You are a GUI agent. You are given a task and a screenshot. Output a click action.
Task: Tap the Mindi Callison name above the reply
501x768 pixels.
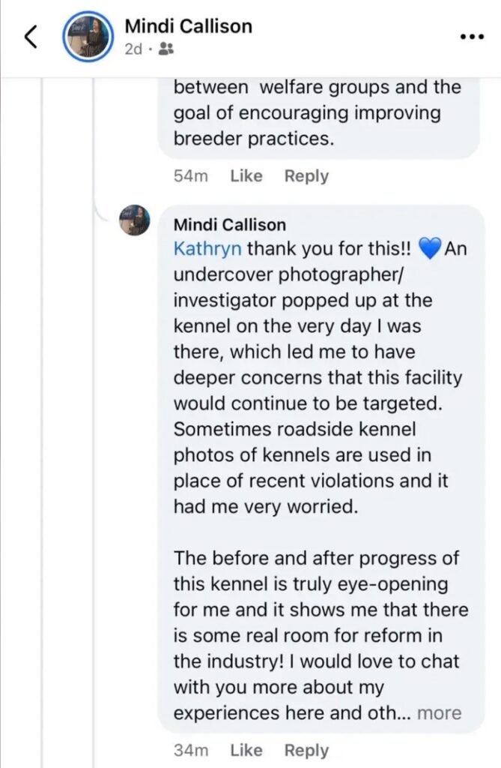coord(229,225)
